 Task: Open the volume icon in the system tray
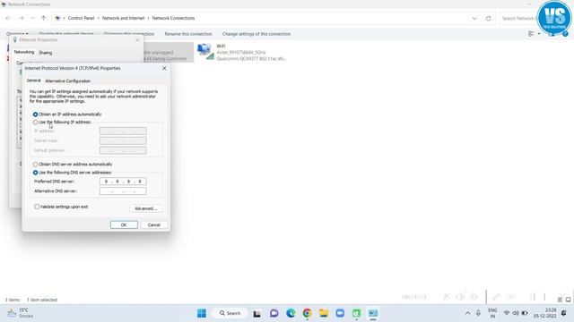(516, 313)
